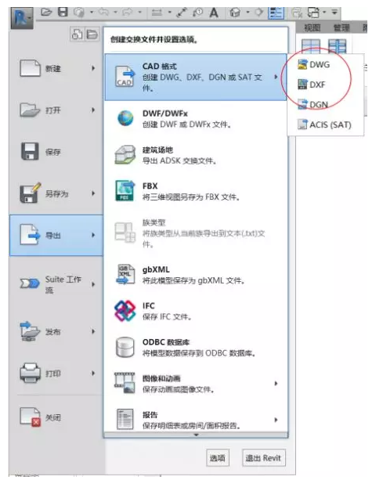Click the ODBC database (数据库) icon
Viewport: 383px width, 480px height.
[125, 347]
